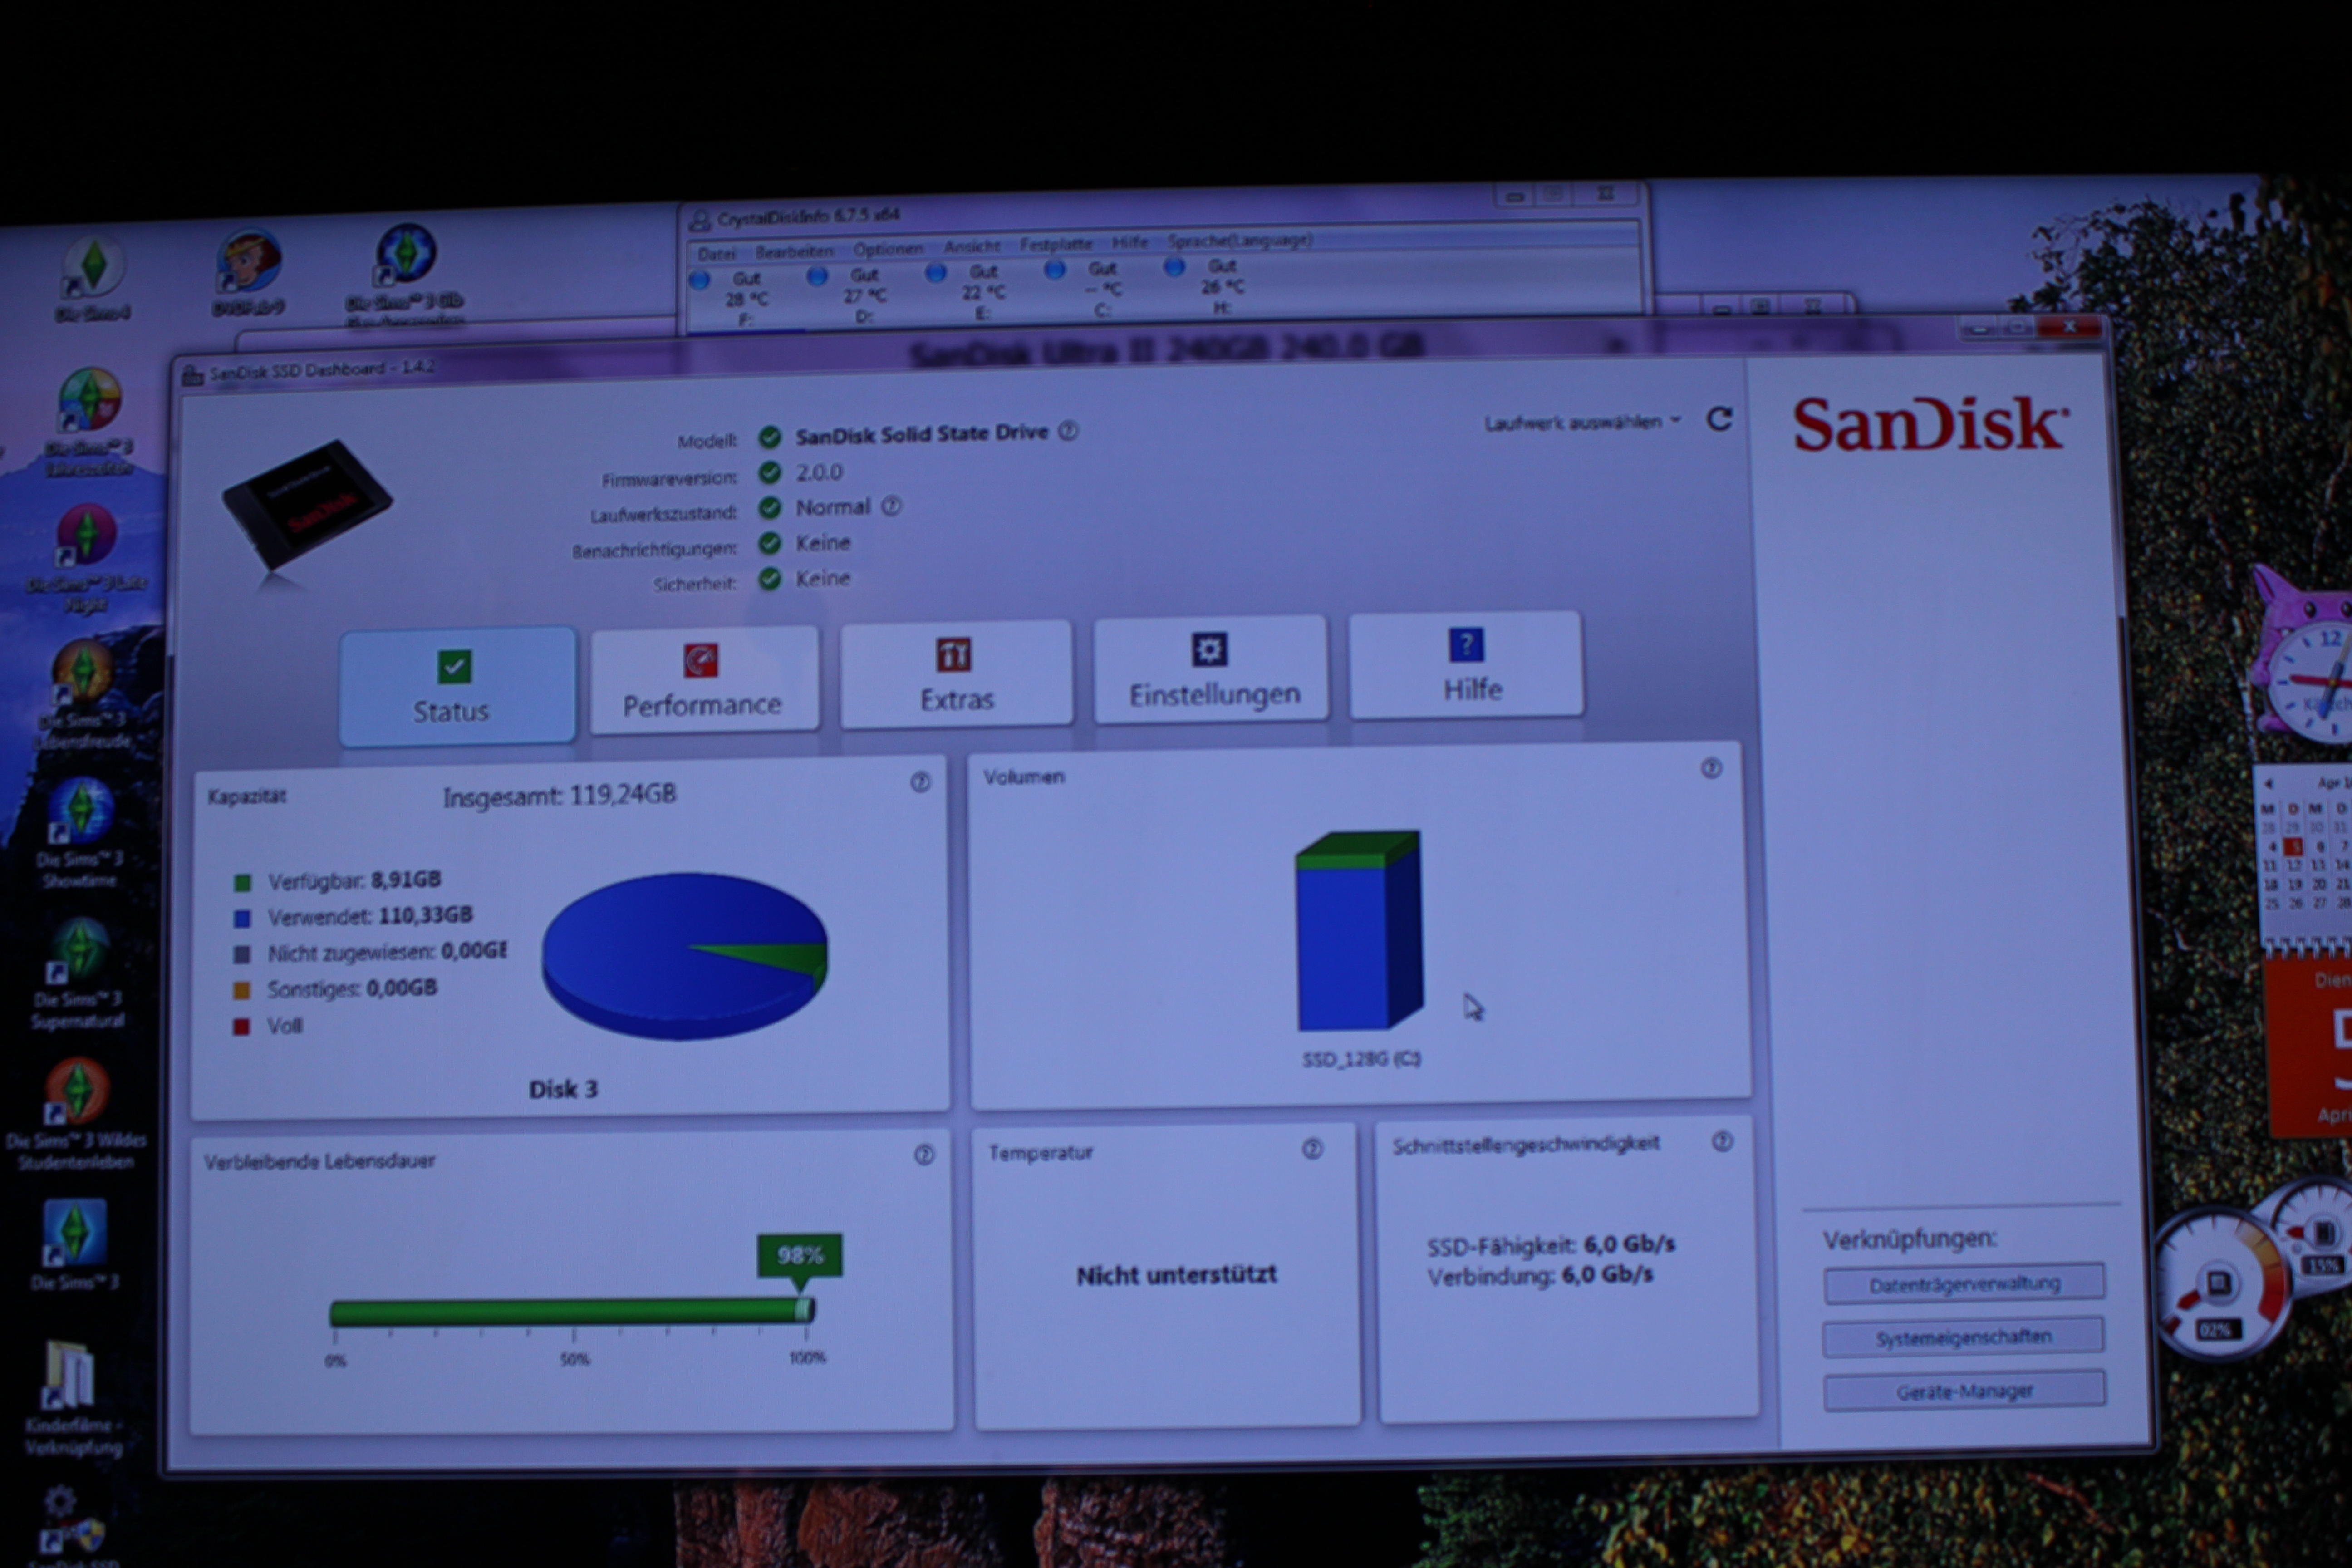Viewport: 2352px width, 1568px height.
Task: Click help icon in Schnittstellengeschwindigkeit panel
Action: pos(1722,1141)
